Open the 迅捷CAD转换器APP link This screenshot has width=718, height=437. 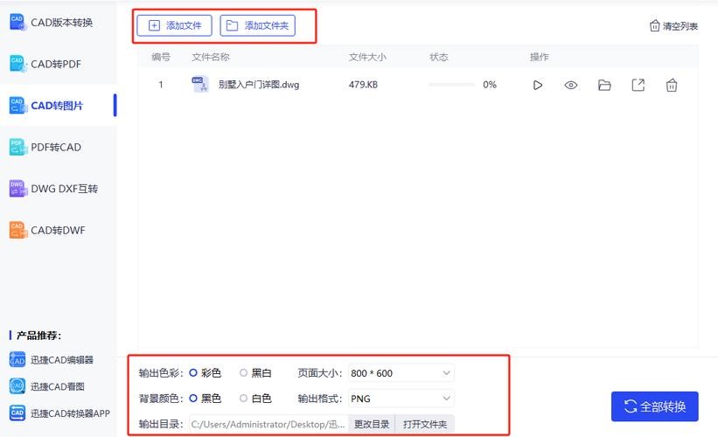70,413
